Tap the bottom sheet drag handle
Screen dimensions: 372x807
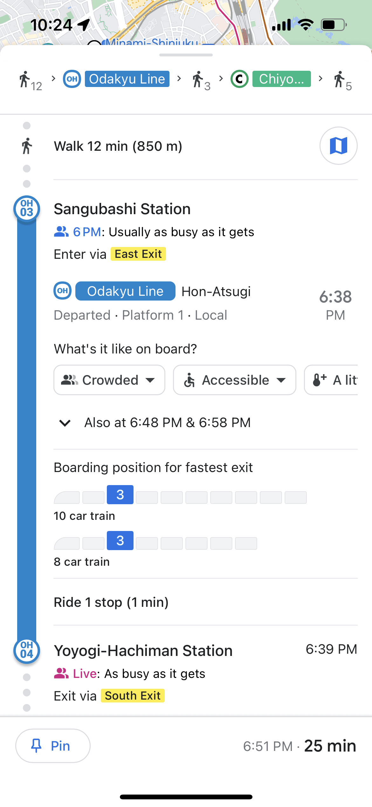pyautogui.click(x=186, y=55)
